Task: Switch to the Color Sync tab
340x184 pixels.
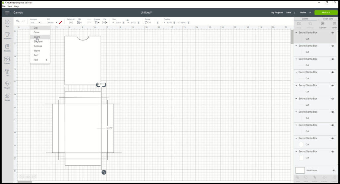Action: click(x=328, y=19)
